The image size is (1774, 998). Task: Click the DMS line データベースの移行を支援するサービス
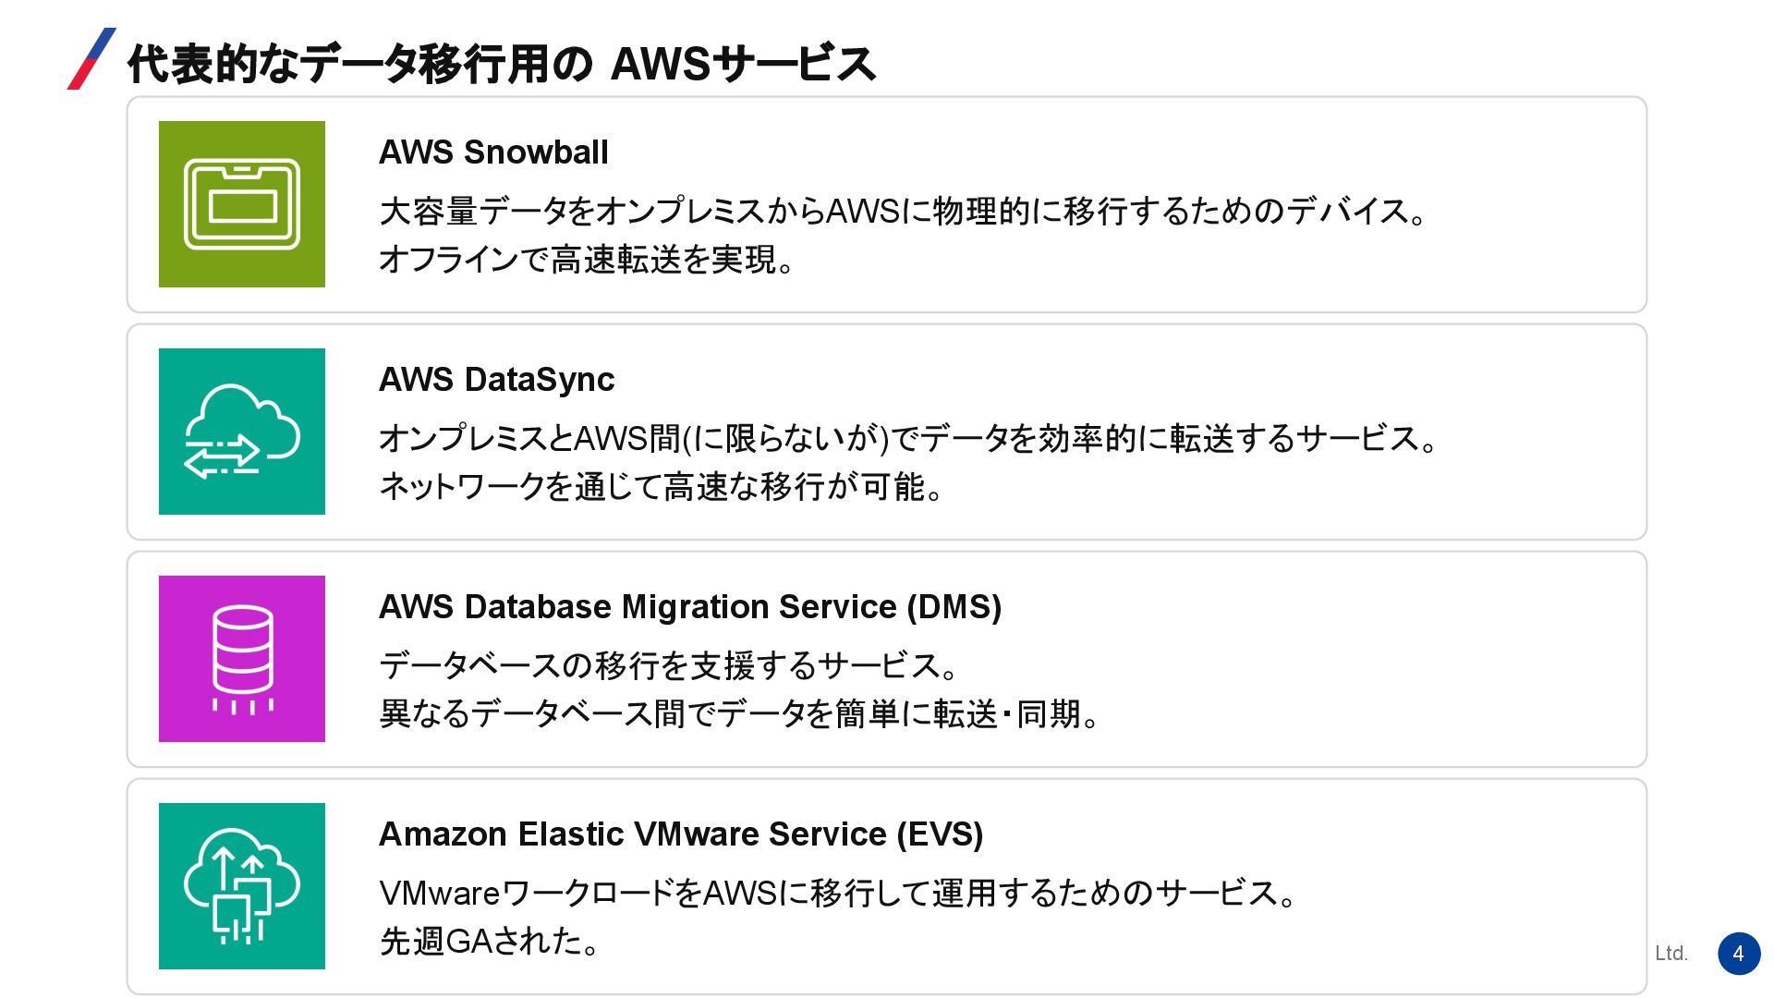[671, 666]
